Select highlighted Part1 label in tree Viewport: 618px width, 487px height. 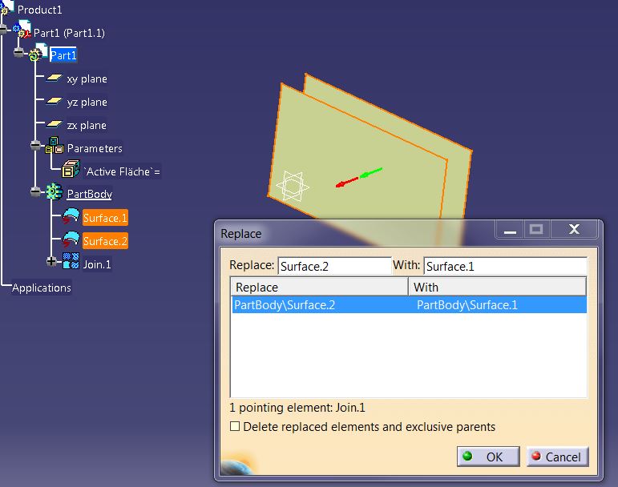pos(63,55)
